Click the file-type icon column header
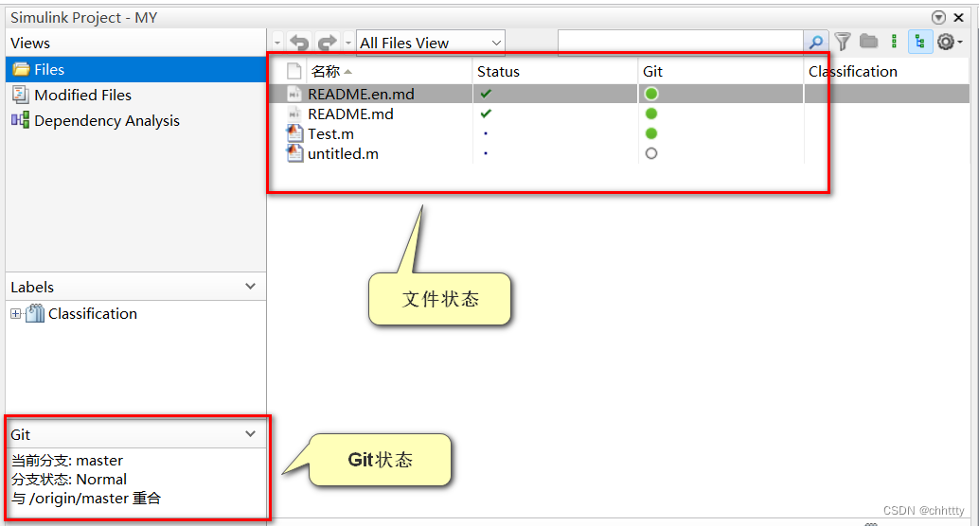The image size is (979, 526). coord(294,71)
